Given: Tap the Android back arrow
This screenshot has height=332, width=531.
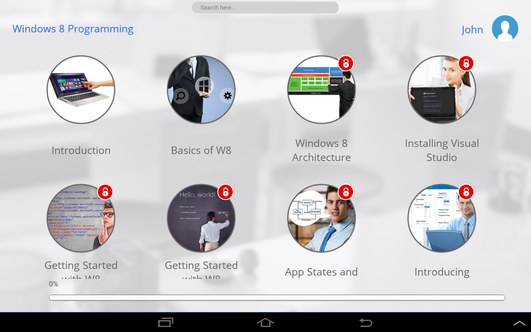Looking at the screenshot, I should tap(365, 322).
